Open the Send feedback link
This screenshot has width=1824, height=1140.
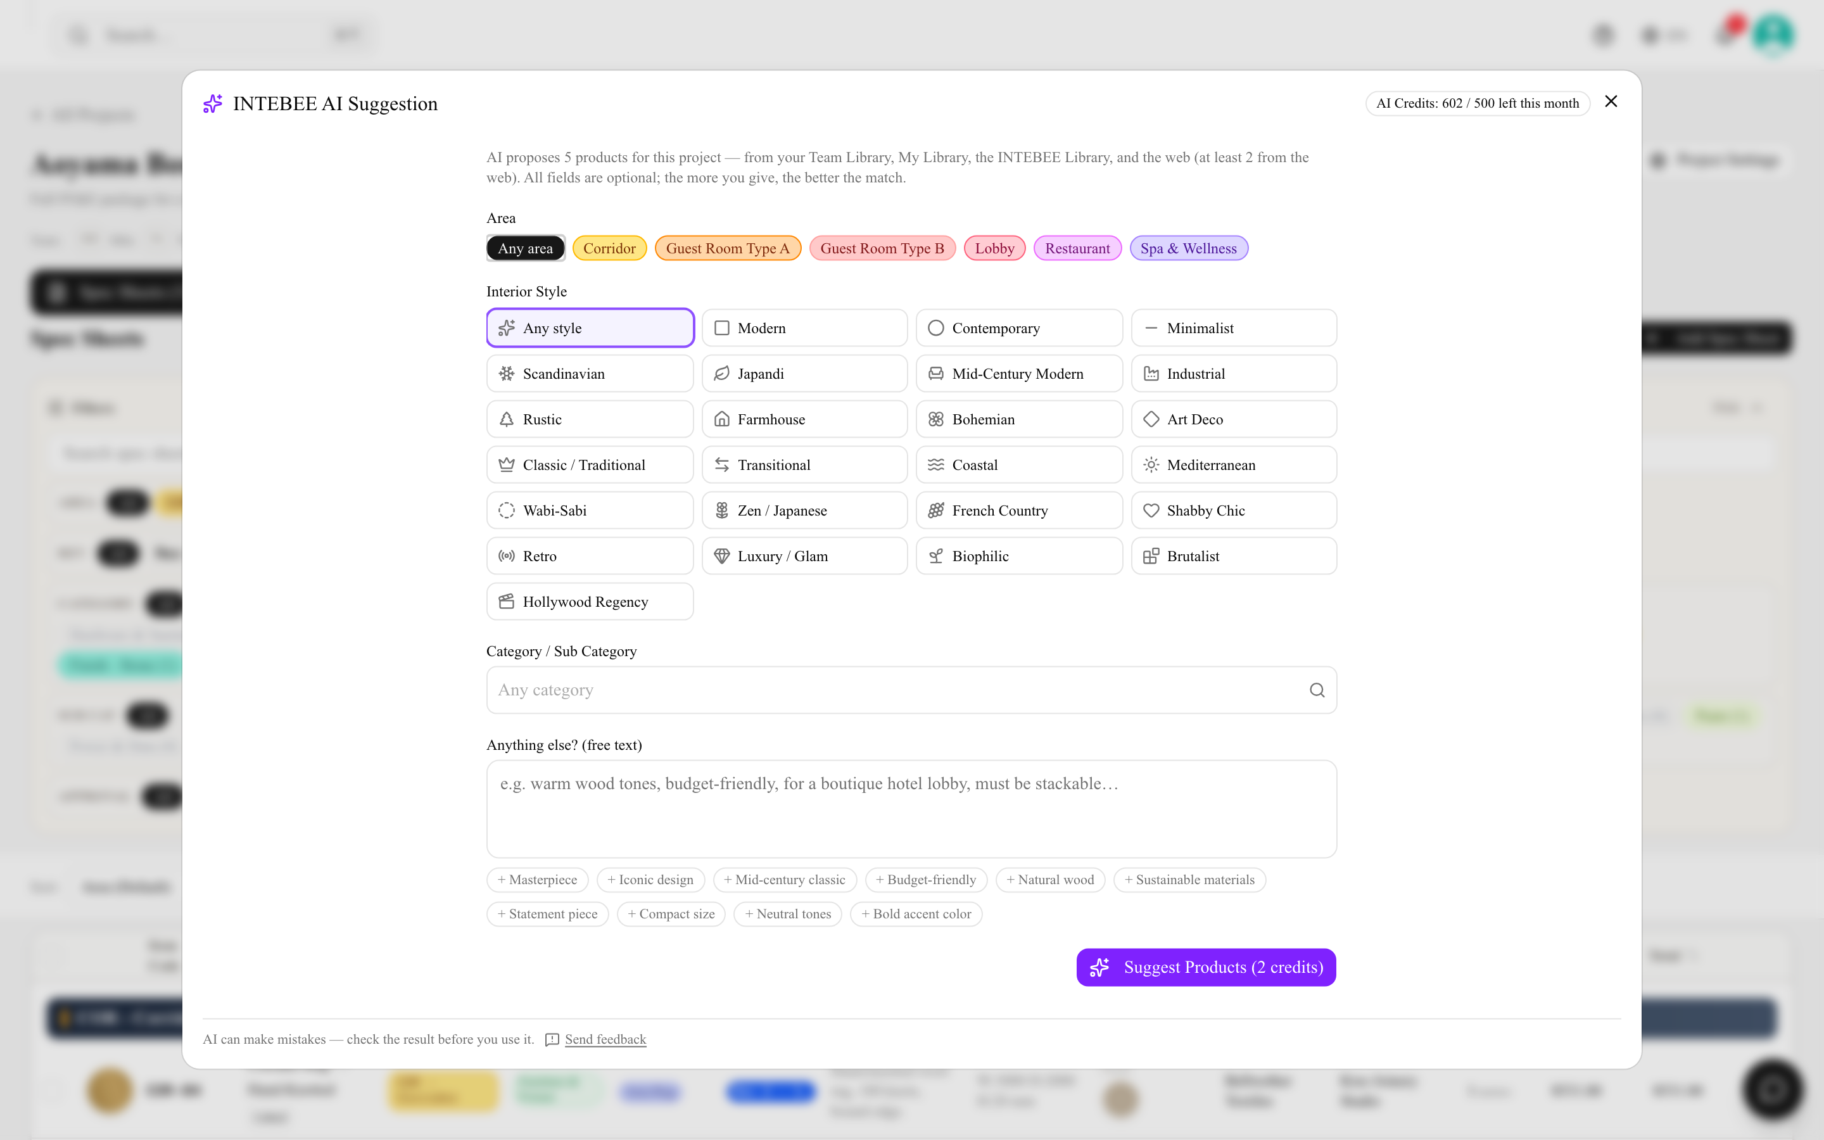pyautogui.click(x=605, y=1040)
